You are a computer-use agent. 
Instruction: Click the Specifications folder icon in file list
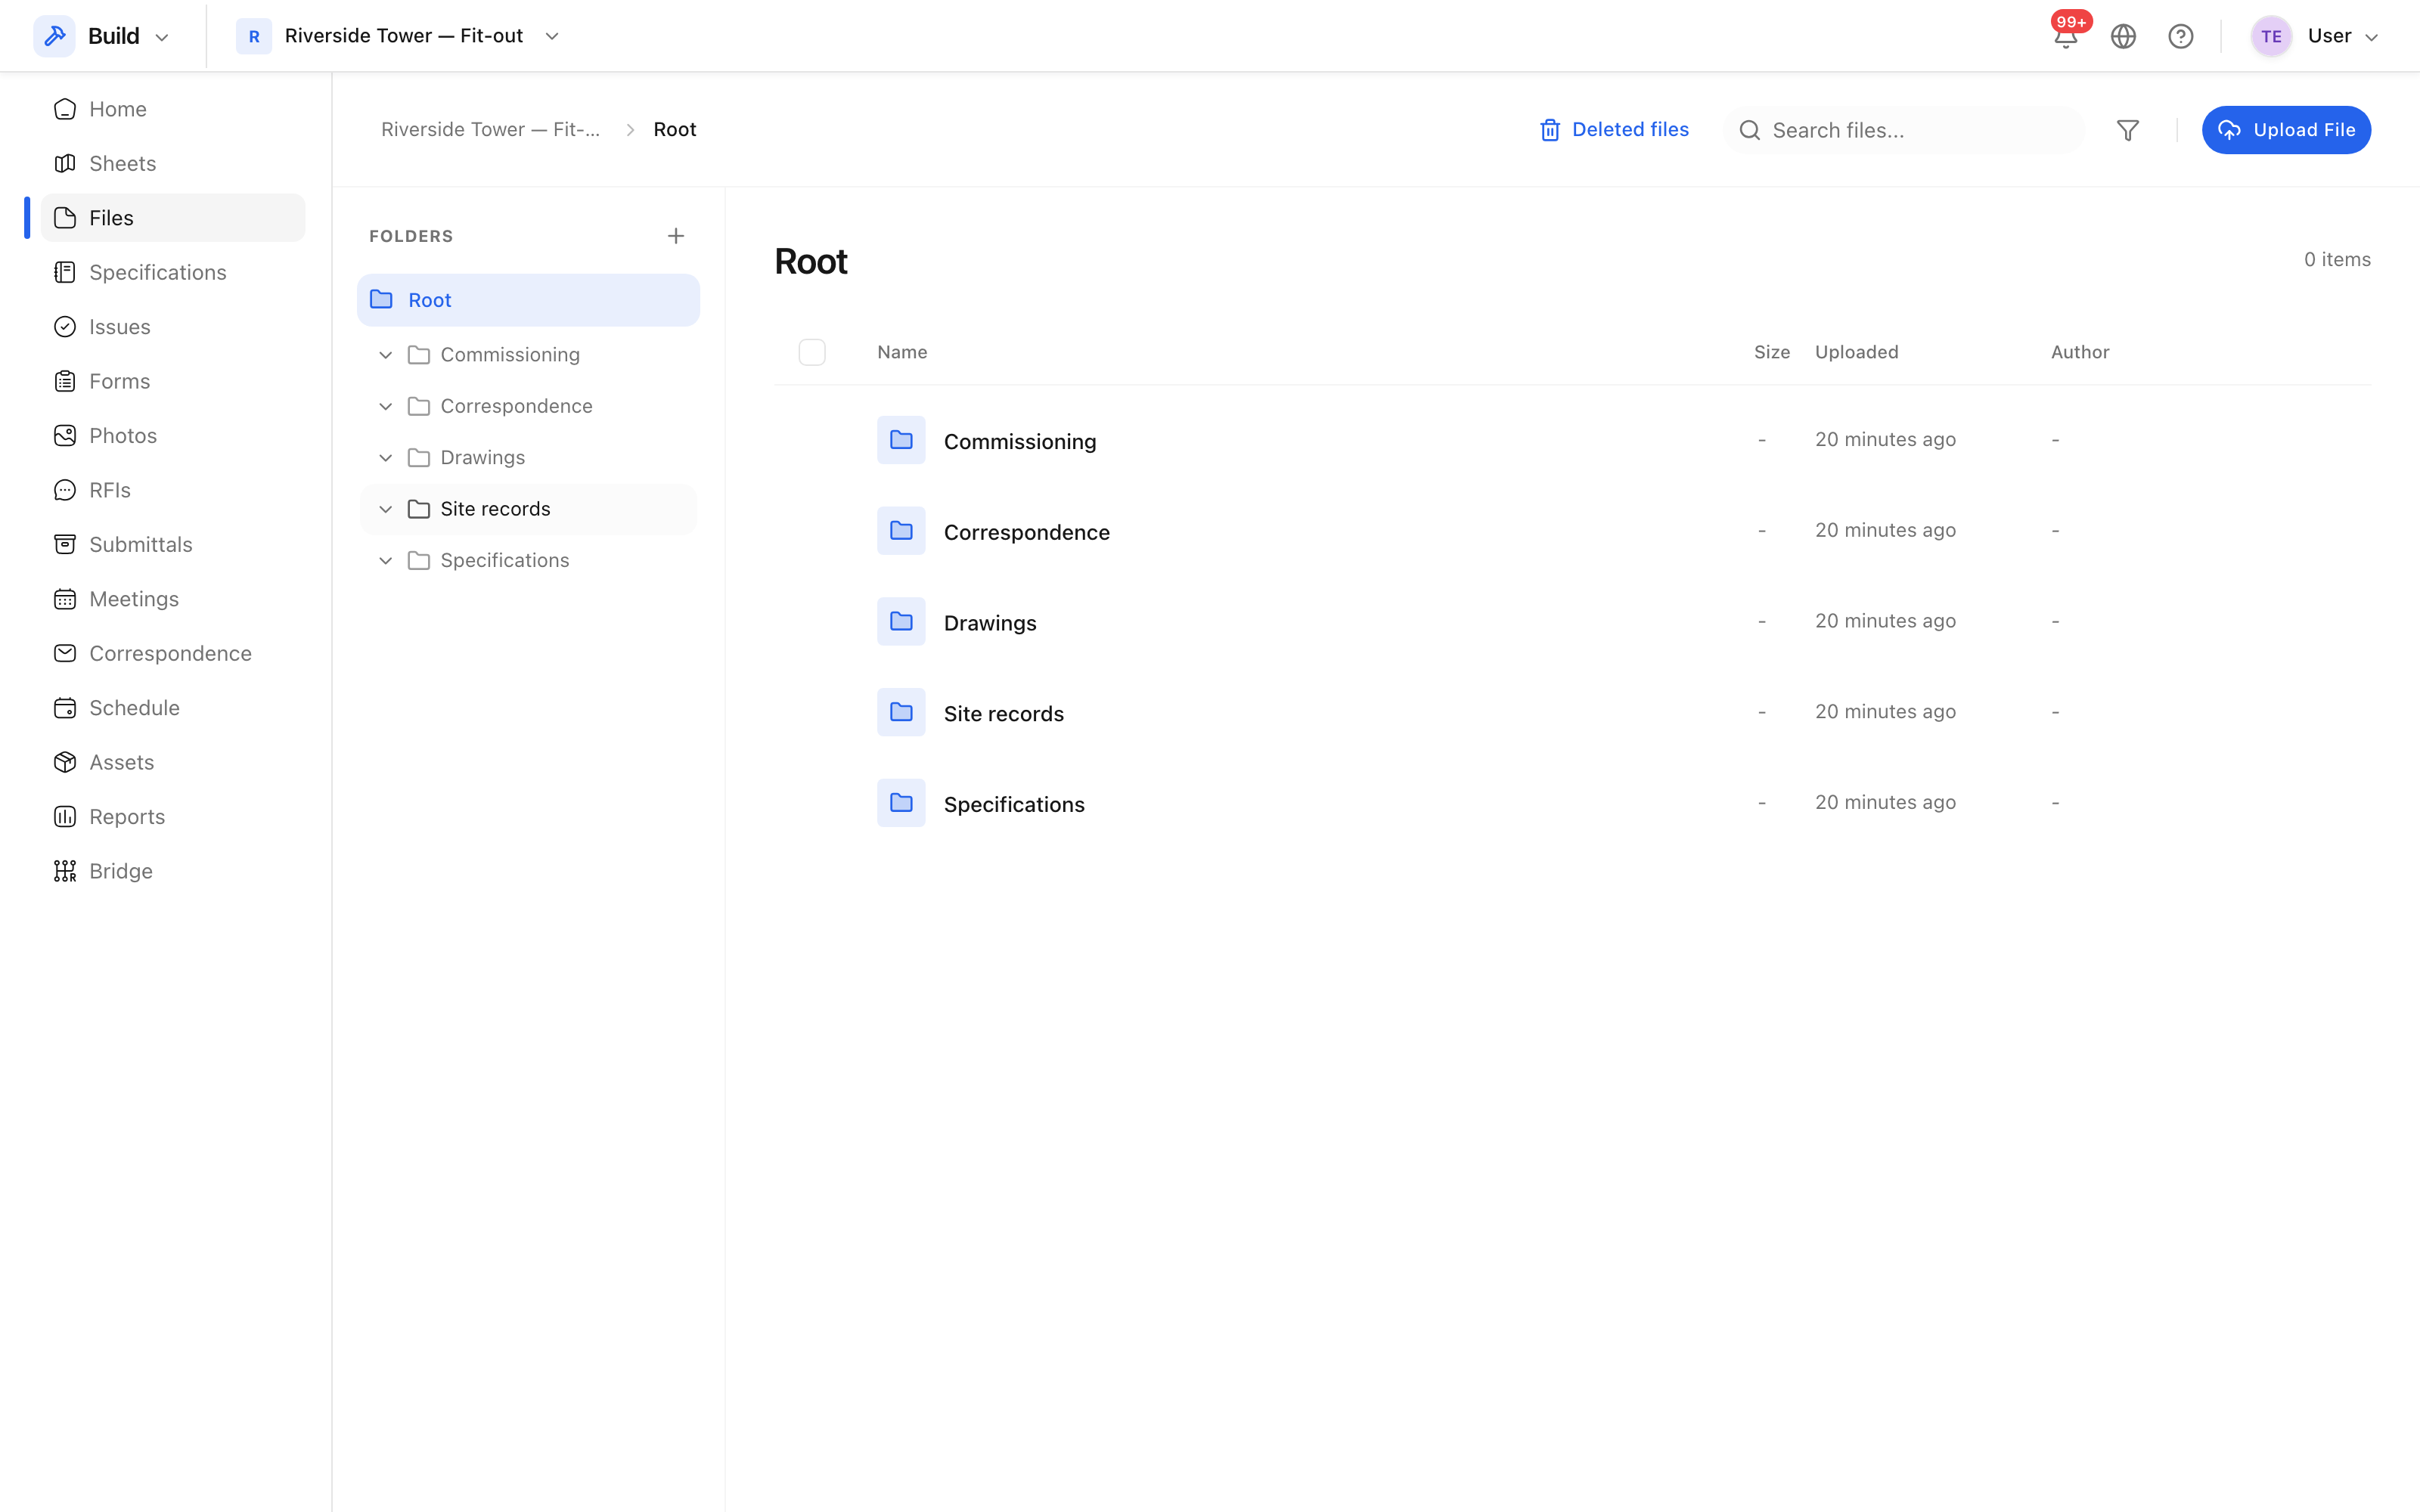[901, 803]
